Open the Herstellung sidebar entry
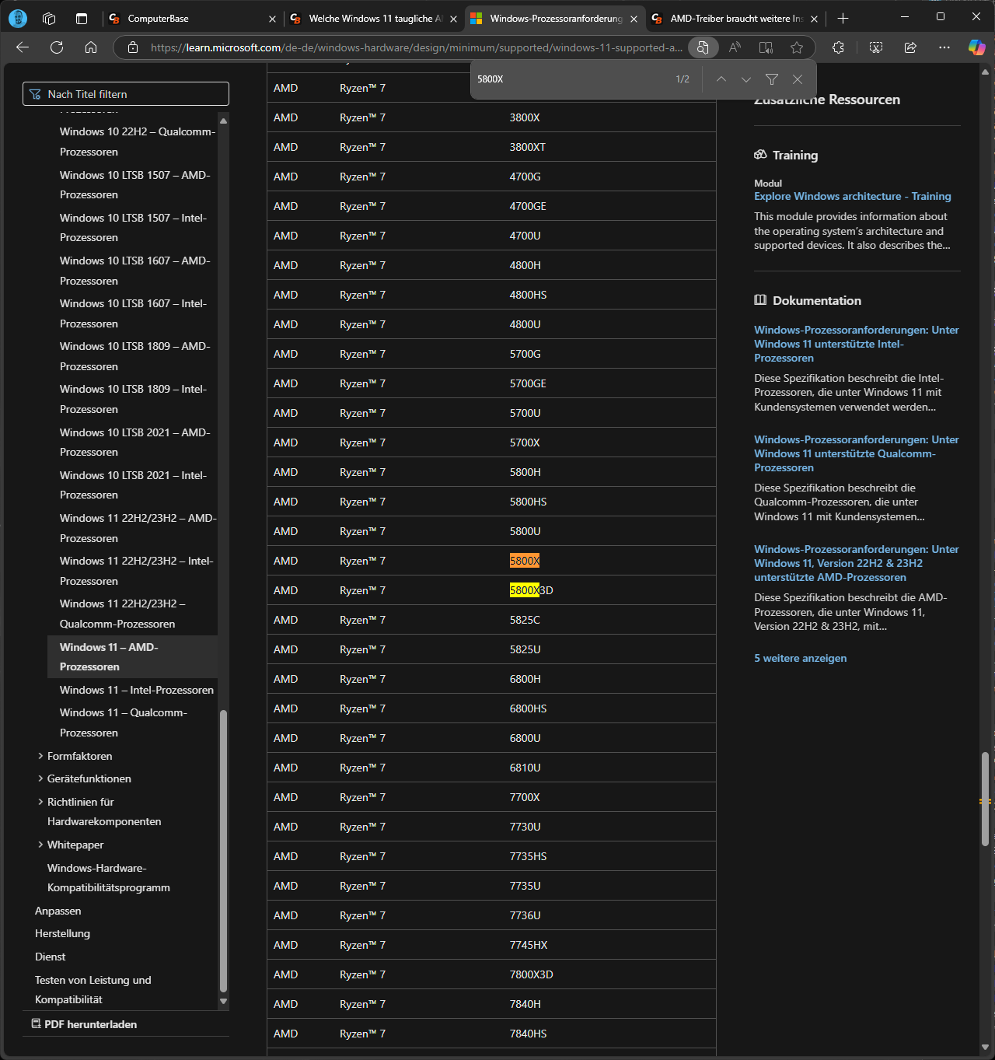The image size is (995, 1060). (62, 933)
